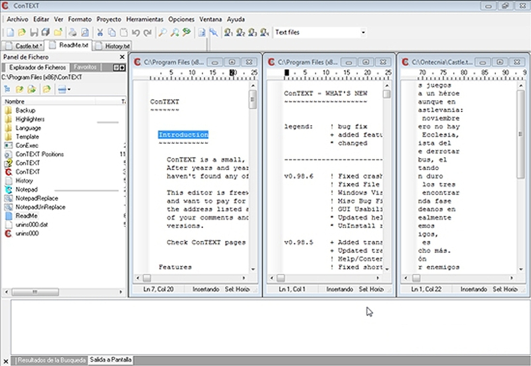Viewport: 531px width, 366px height.
Task: Select Salida a Pantalla tab
Action: coord(110,360)
